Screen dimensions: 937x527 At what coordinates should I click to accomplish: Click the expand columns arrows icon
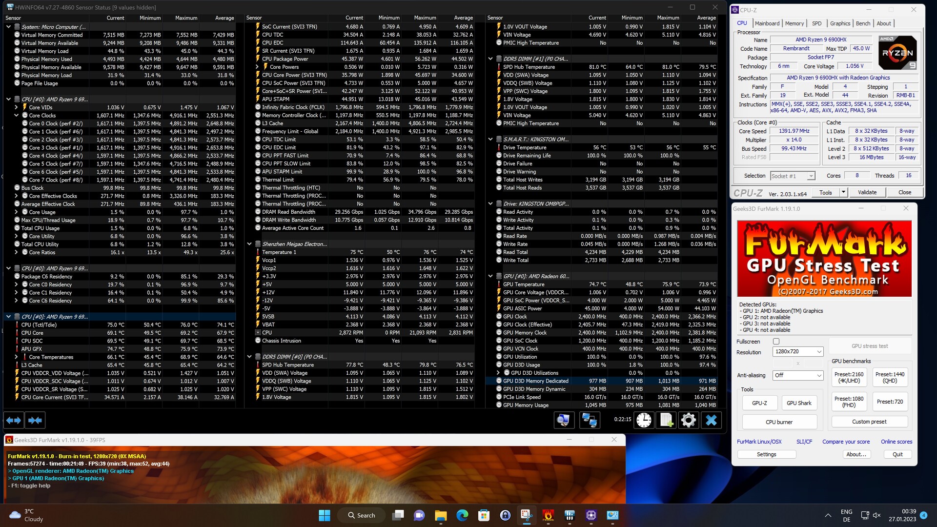[x=14, y=420]
